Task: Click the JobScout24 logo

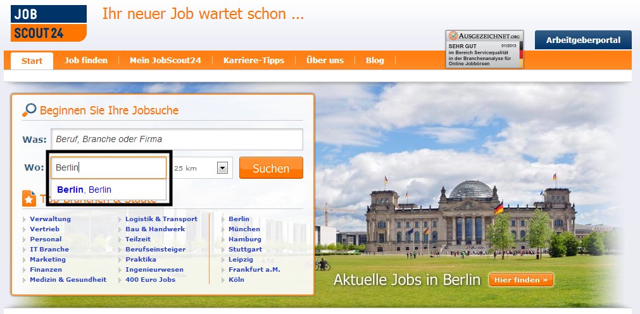Action: coord(49,23)
